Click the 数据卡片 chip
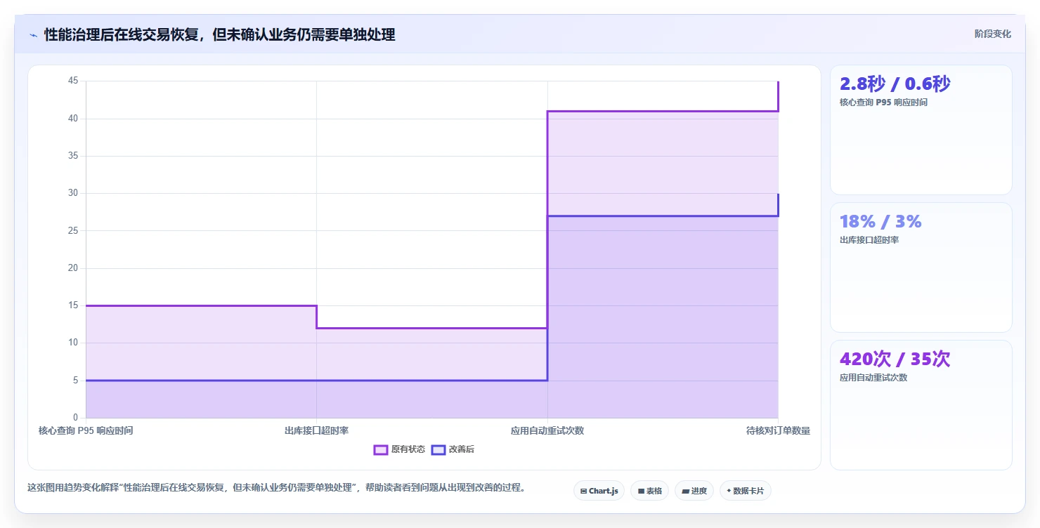Image resolution: width=1040 pixels, height=528 pixels. [745, 491]
